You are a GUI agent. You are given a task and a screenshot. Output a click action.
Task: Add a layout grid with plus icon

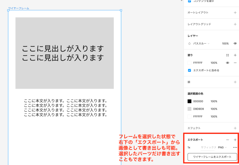tap(235, 24)
